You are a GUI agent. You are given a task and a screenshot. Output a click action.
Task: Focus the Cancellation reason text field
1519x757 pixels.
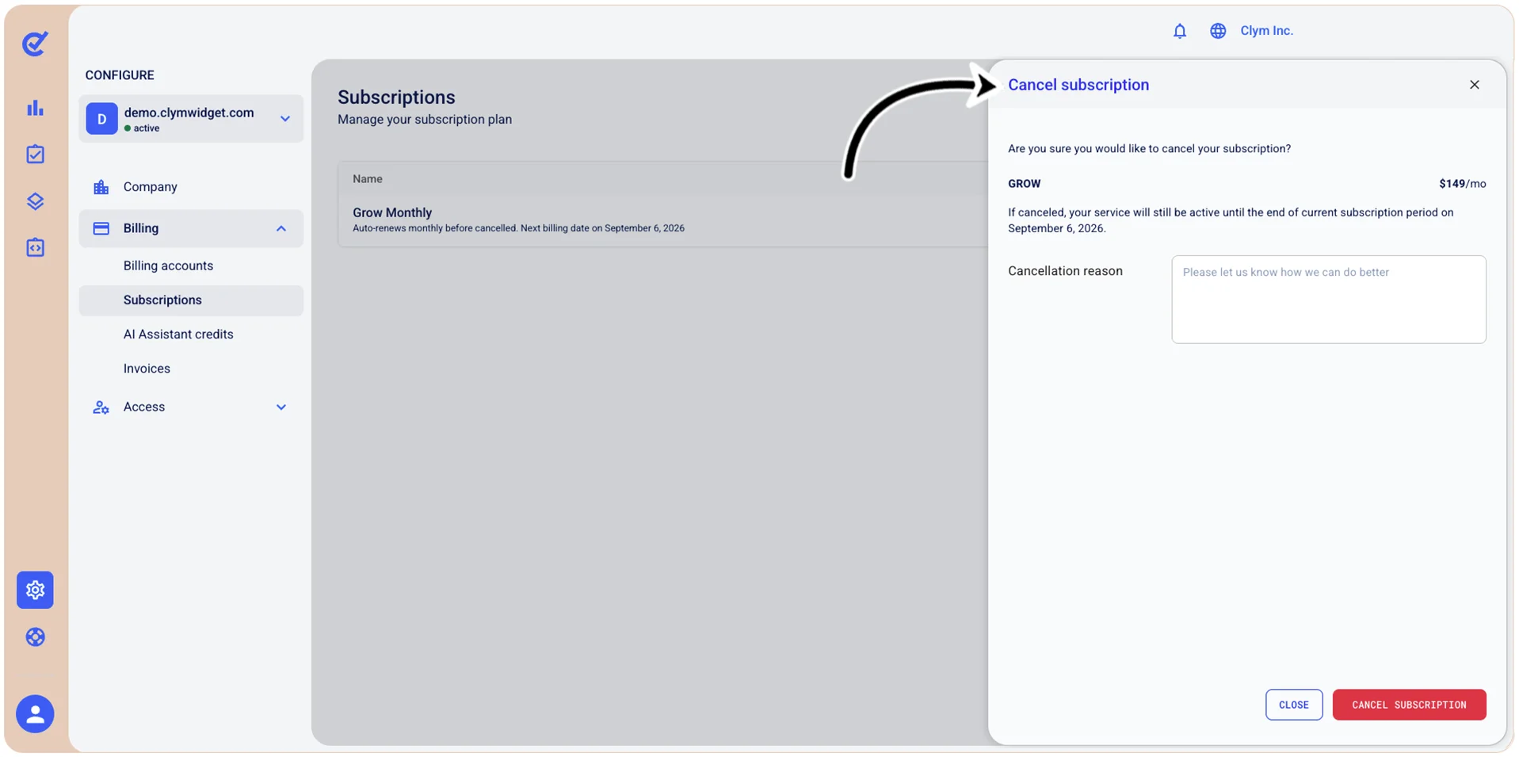[x=1329, y=300]
